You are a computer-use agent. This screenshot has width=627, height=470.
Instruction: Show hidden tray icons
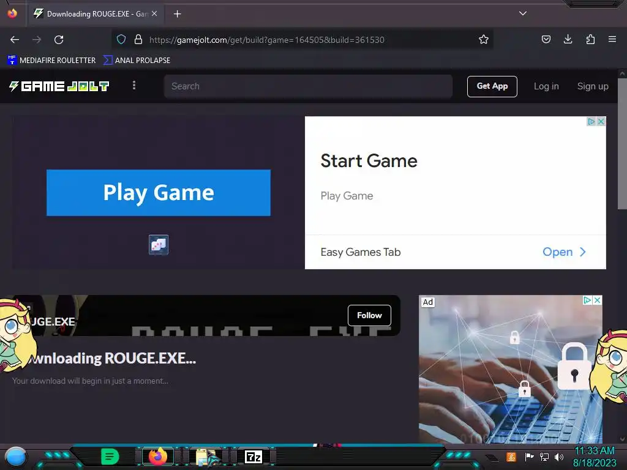click(x=492, y=457)
